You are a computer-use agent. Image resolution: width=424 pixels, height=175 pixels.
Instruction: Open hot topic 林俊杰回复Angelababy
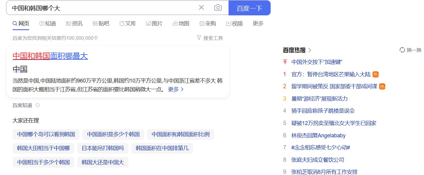click(x=319, y=136)
